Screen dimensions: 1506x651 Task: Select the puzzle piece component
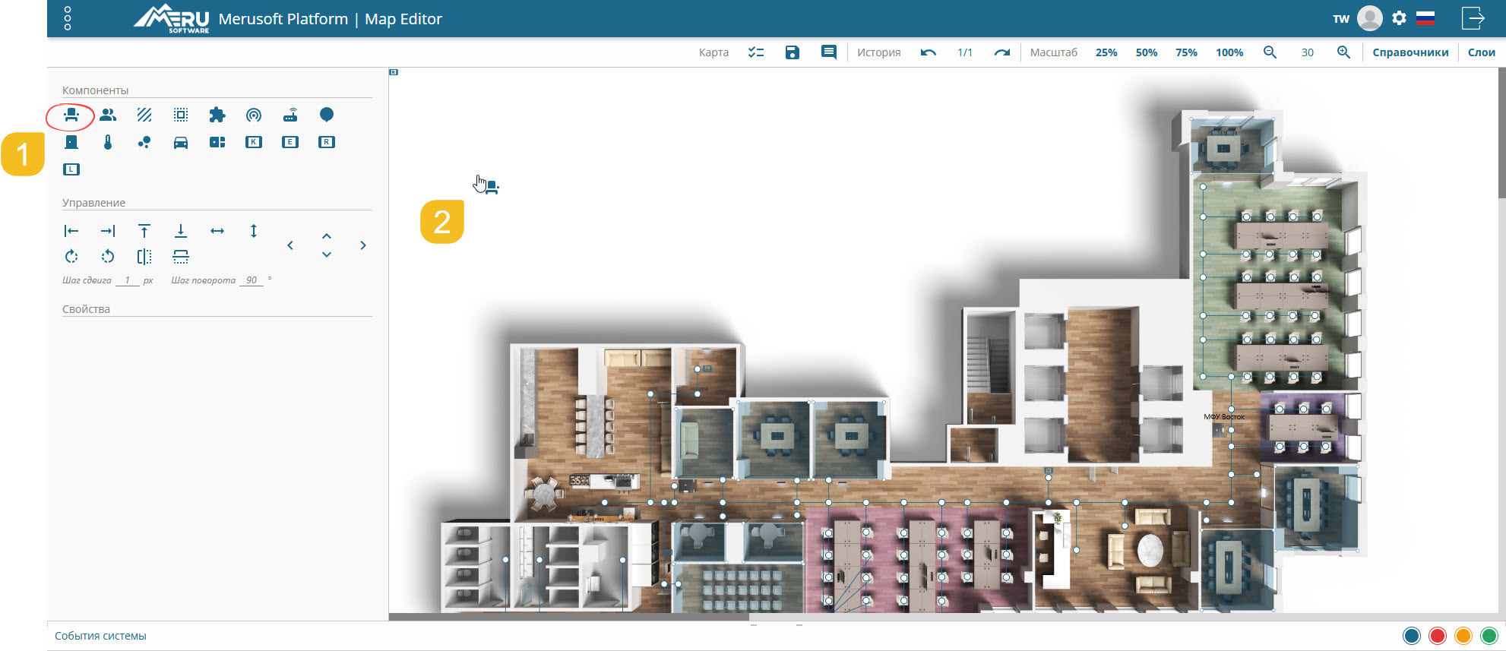point(217,115)
